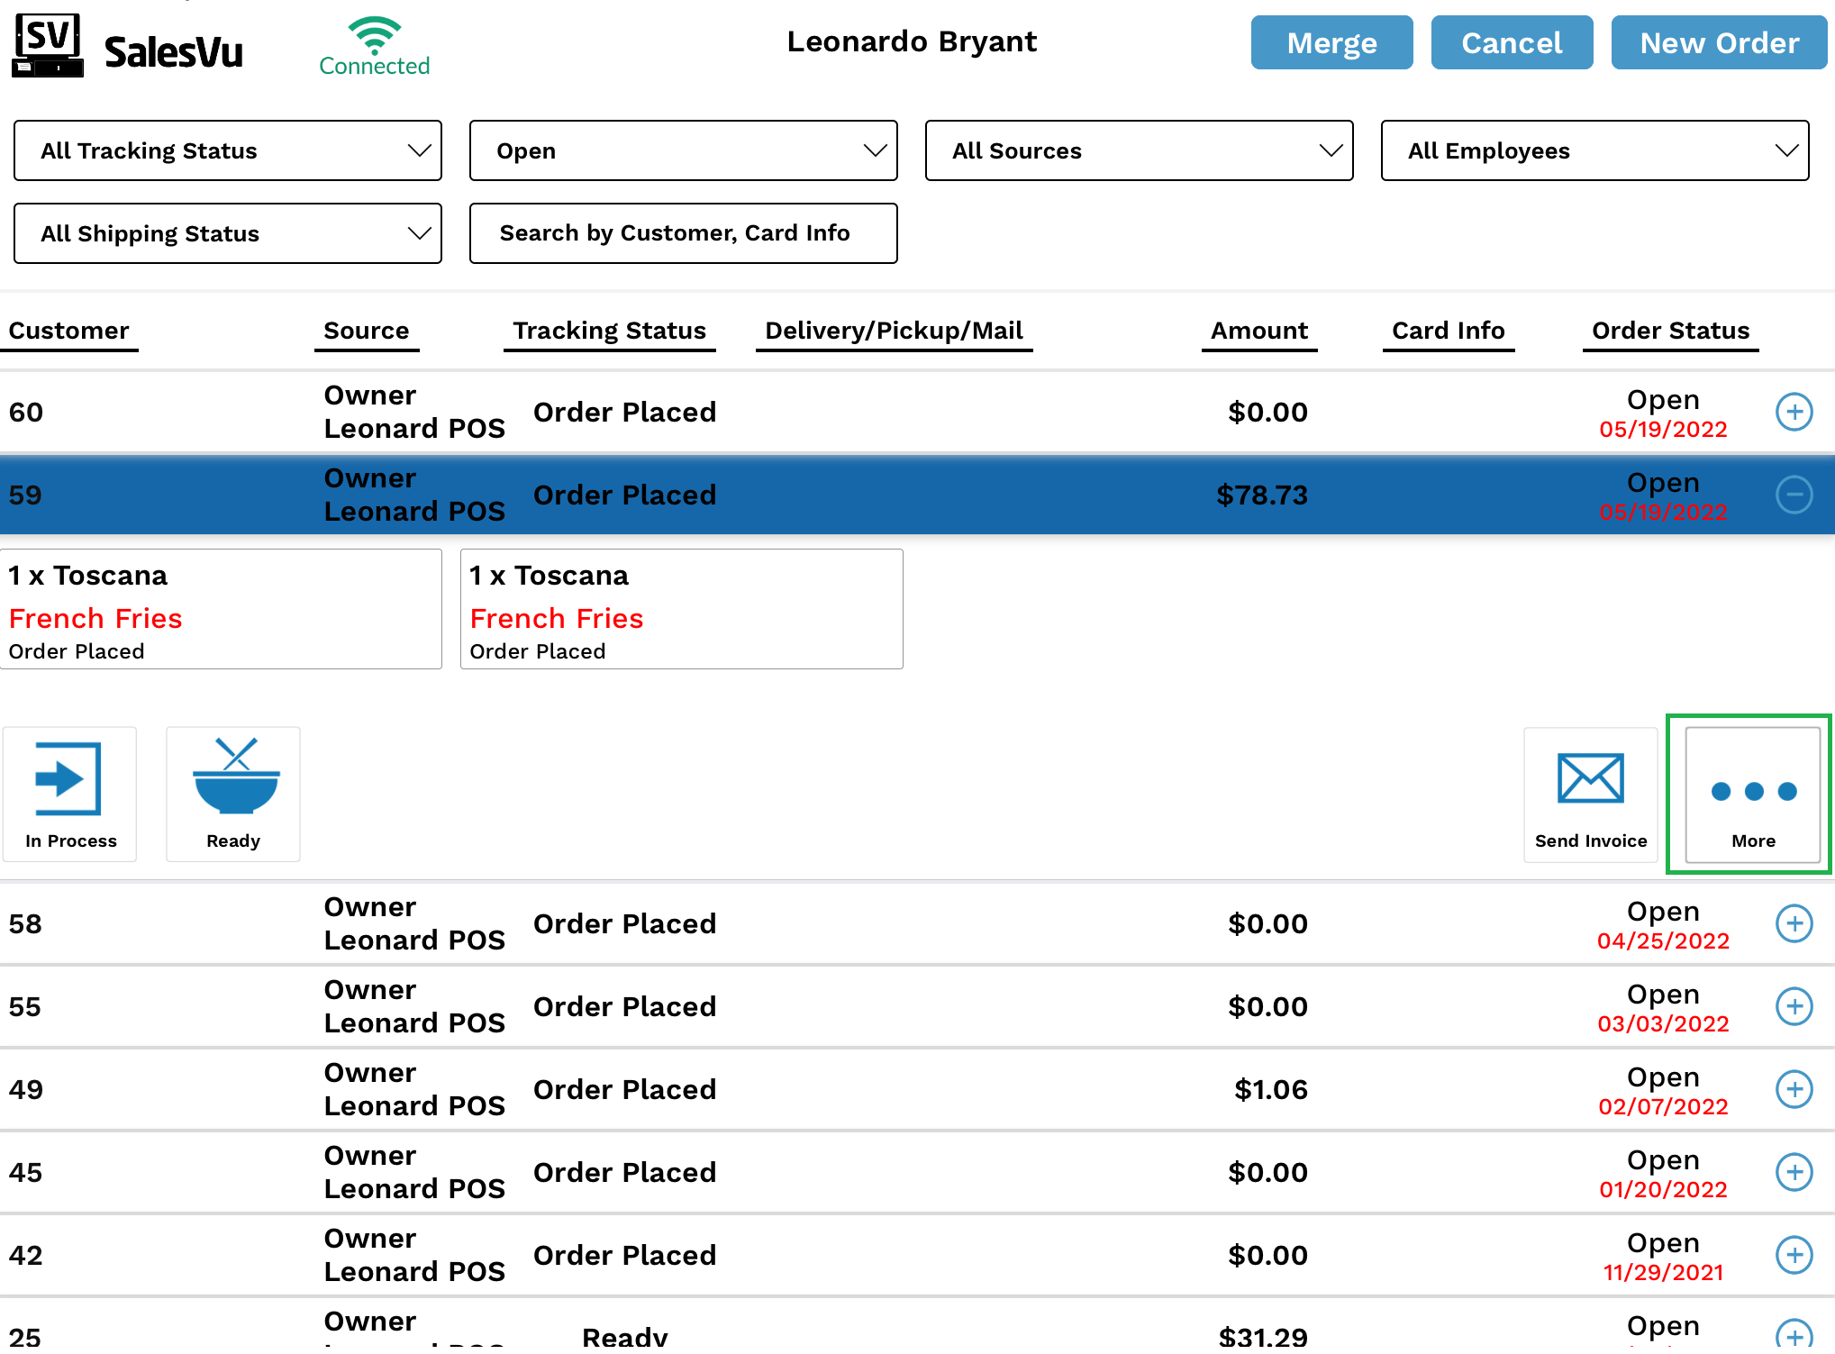Open the All Employees dropdown
This screenshot has height=1354, width=1835.
(x=1594, y=150)
